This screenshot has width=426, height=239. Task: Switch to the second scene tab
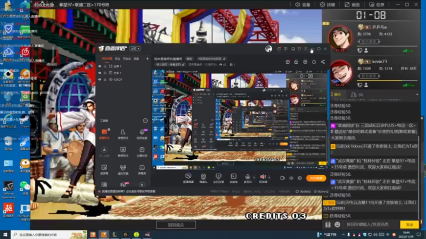117,58
